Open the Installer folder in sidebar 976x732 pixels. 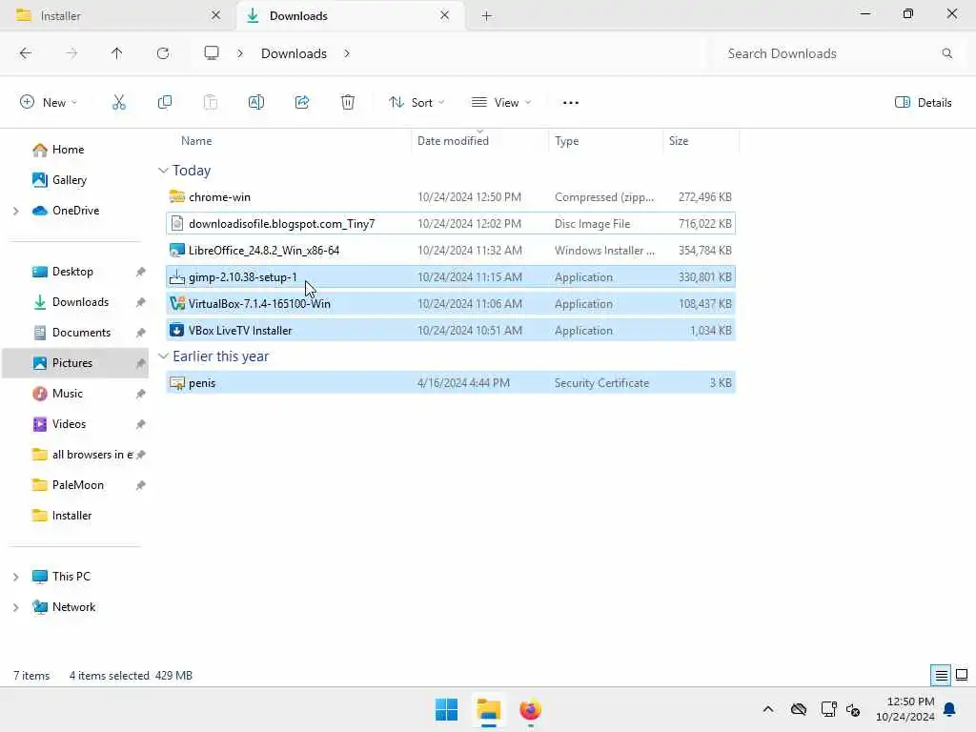tap(71, 516)
